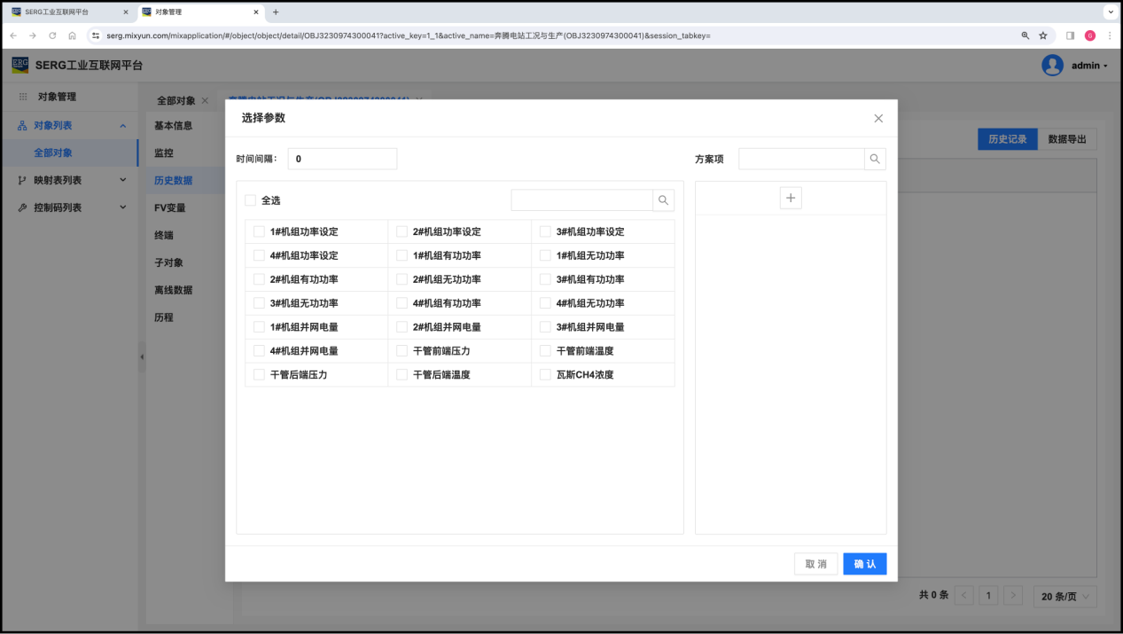
Task: Bookmark page using the star icon
Action: tap(1043, 35)
